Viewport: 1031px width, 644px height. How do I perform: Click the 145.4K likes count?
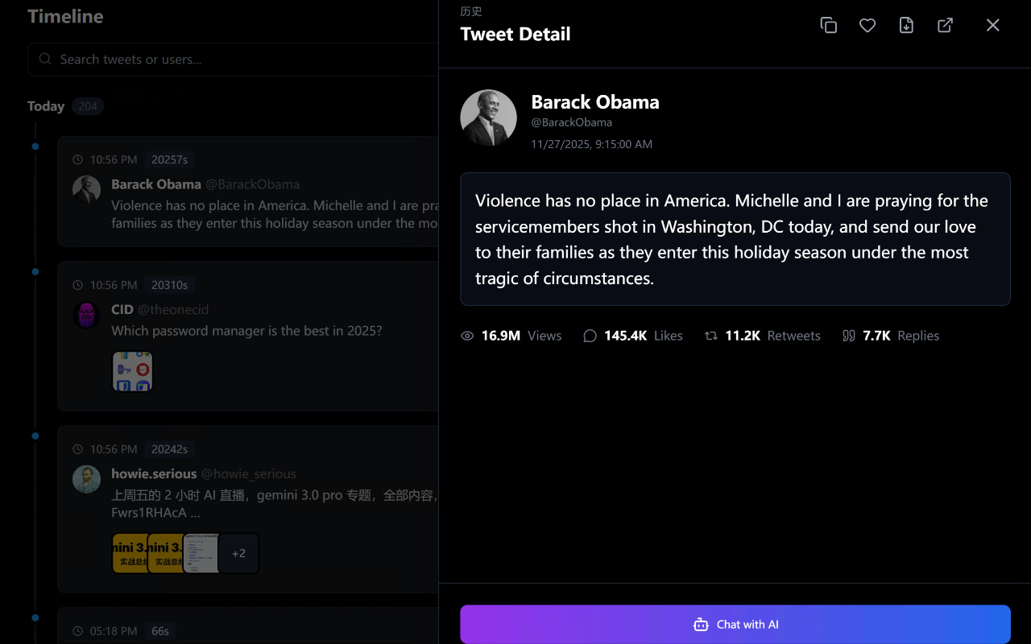click(x=626, y=336)
